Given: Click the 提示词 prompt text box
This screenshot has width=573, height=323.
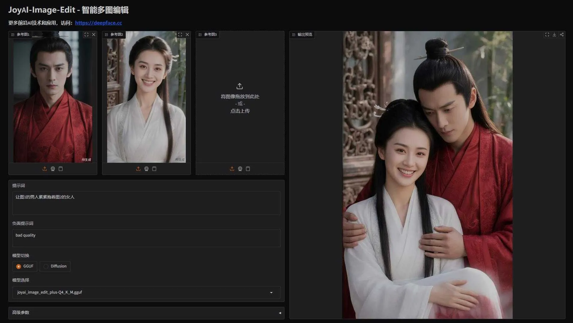Looking at the screenshot, I should (146, 203).
